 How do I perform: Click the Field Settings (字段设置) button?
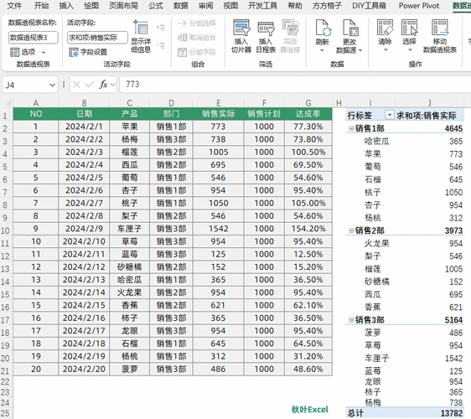coord(88,52)
